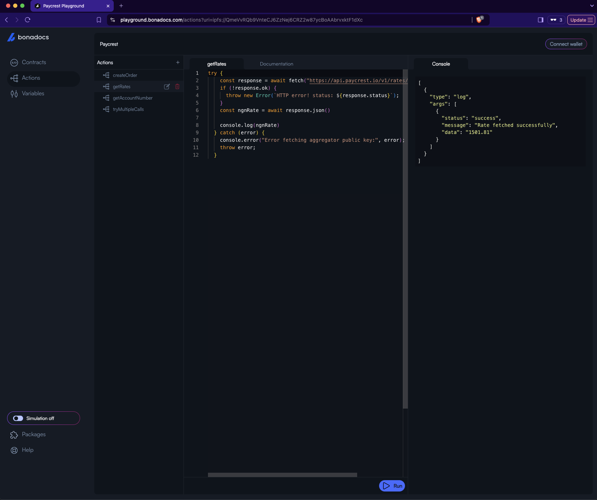The height and width of the screenshot is (500, 597).
Task: Click the bonadocs logo icon
Action: point(11,37)
